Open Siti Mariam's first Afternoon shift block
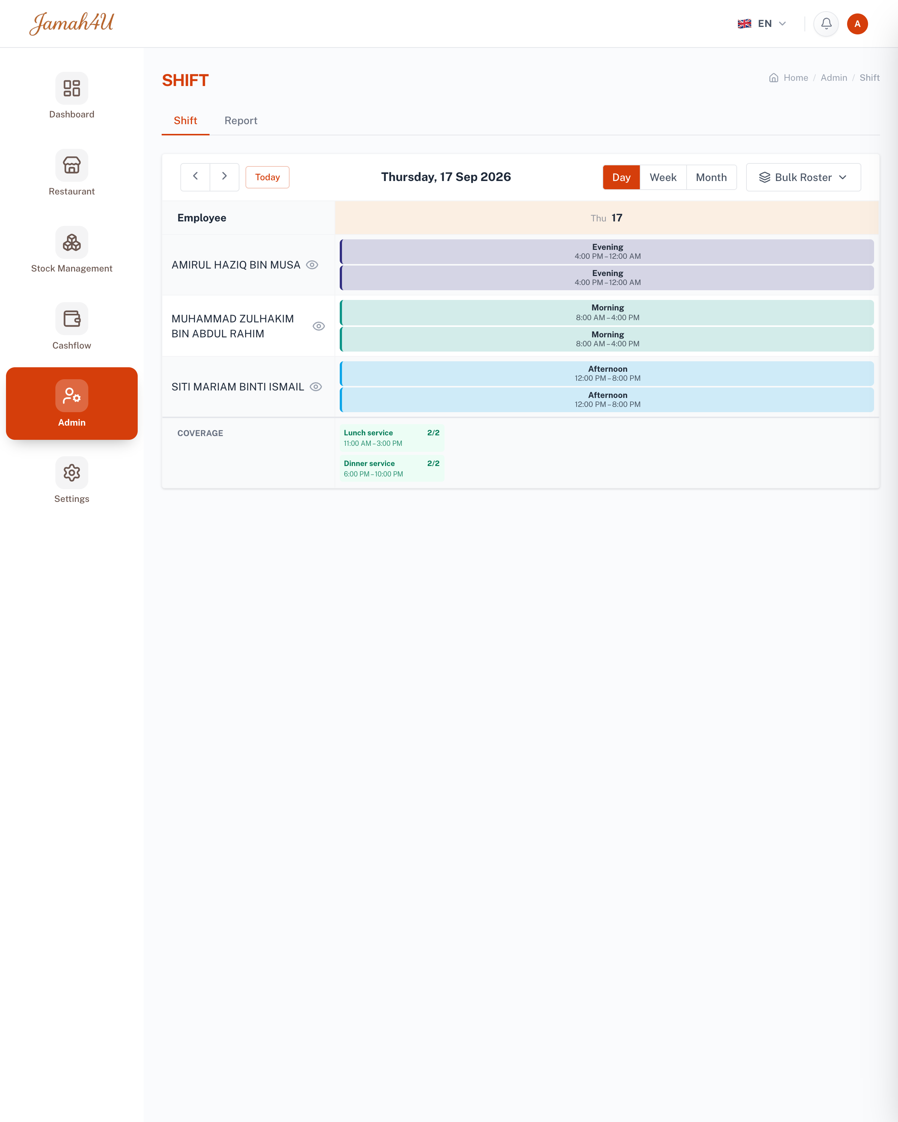The width and height of the screenshot is (898, 1122). 607,374
